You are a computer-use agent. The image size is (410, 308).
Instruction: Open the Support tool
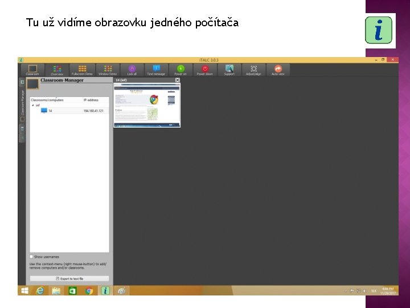point(229,70)
